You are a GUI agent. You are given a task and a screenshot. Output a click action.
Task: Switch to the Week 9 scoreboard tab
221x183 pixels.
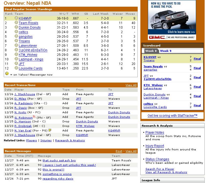166,51
